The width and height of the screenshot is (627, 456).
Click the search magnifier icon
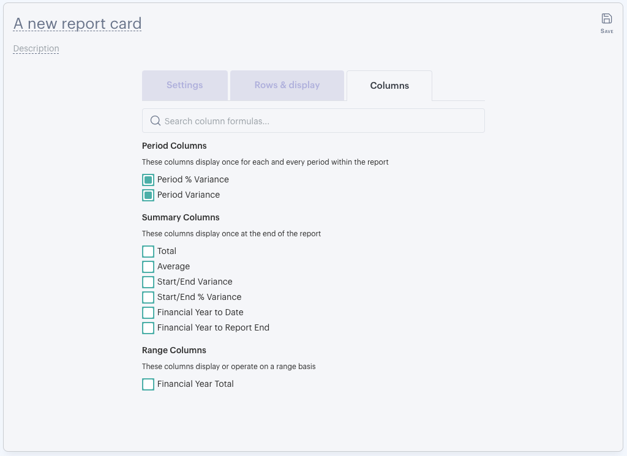pos(155,121)
